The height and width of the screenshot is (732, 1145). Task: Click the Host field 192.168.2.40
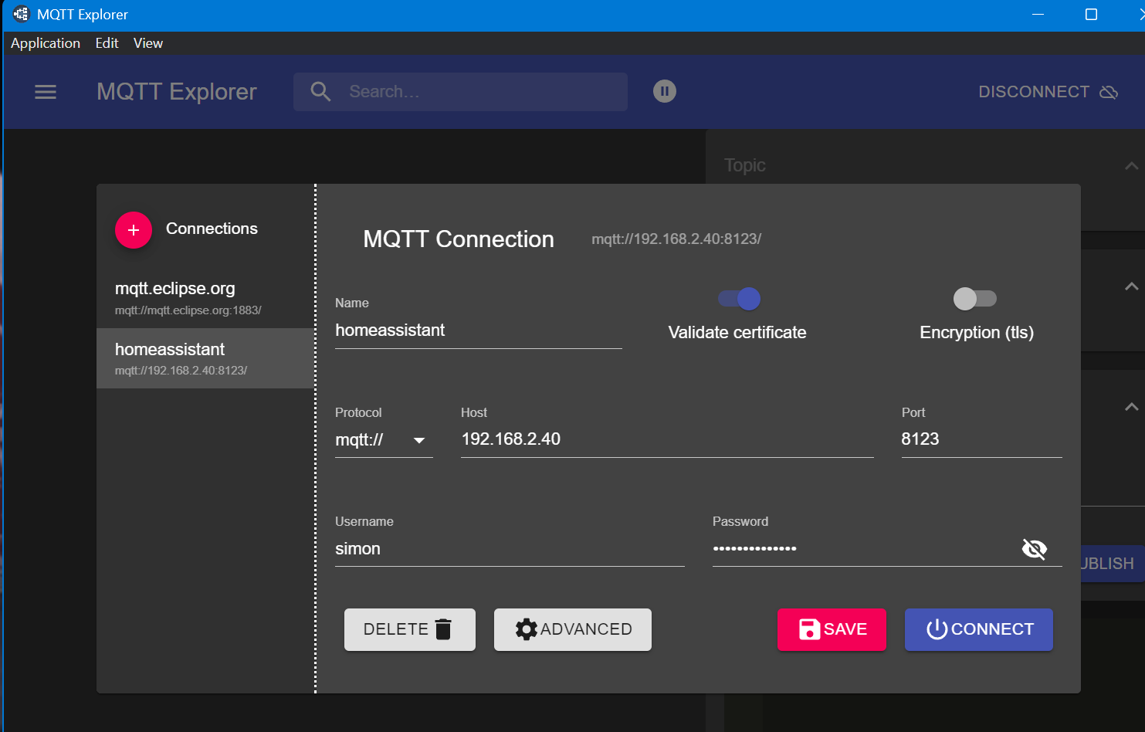click(x=667, y=440)
